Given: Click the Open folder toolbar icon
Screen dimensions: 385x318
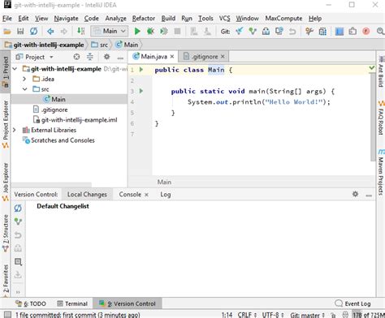Looking at the screenshot, I should (7, 32).
